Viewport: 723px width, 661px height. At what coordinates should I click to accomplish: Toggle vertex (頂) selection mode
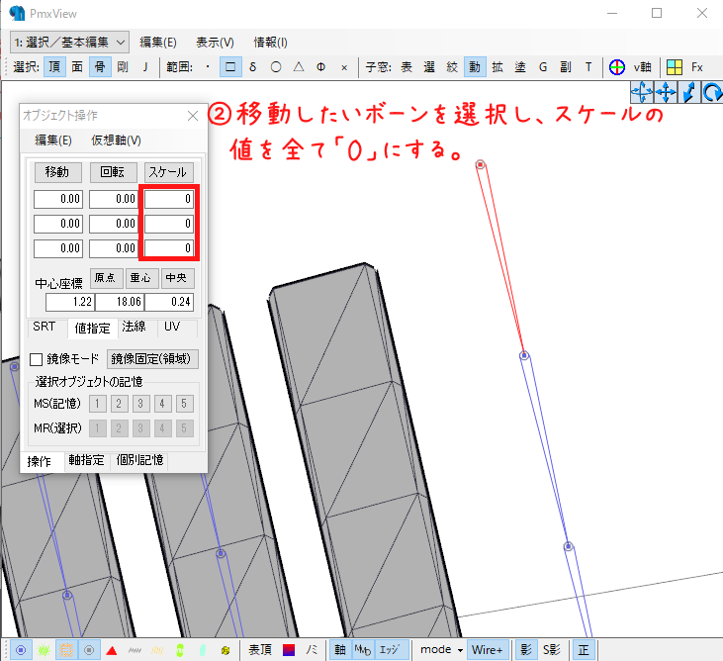tap(54, 67)
